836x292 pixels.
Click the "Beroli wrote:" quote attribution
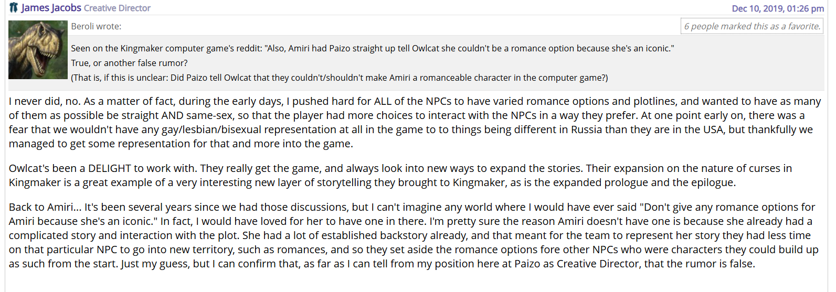pyautogui.click(x=96, y=26)
